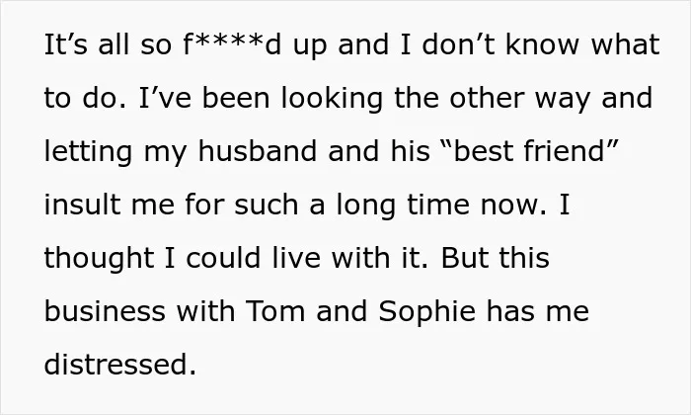Screen dimensions: 691x415
Task: Click the word "insult" starting fourth line
Action: [82, 205]
